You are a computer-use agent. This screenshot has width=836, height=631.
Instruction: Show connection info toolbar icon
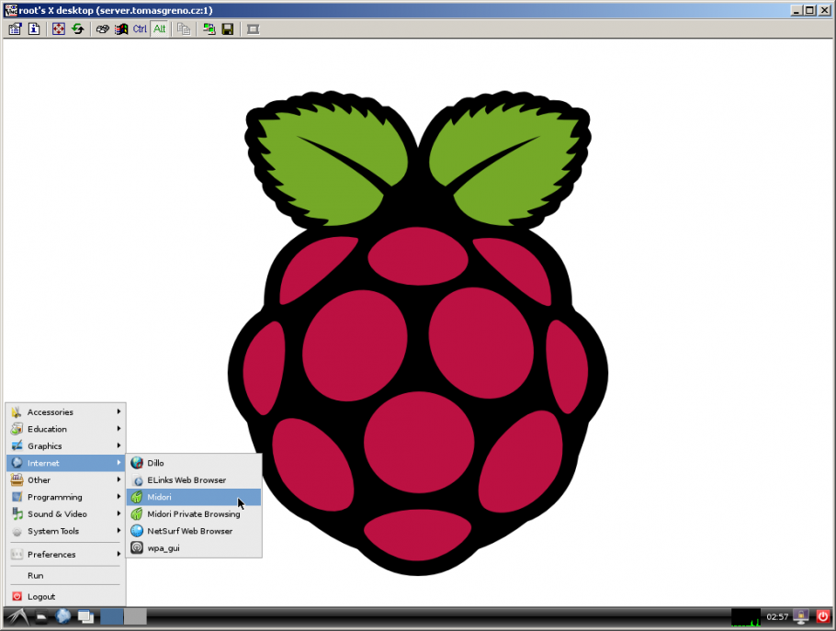pos(34,28)
